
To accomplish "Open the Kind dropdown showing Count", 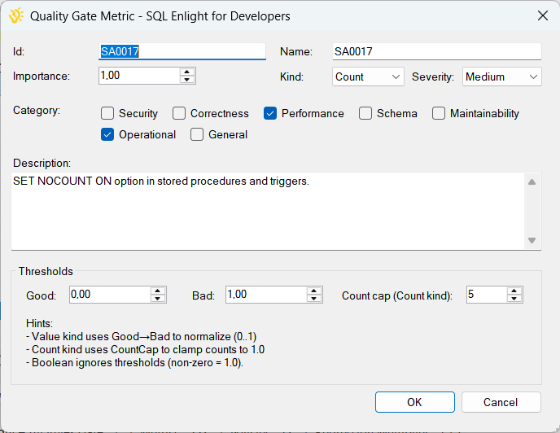I will [x=368, y=77].
